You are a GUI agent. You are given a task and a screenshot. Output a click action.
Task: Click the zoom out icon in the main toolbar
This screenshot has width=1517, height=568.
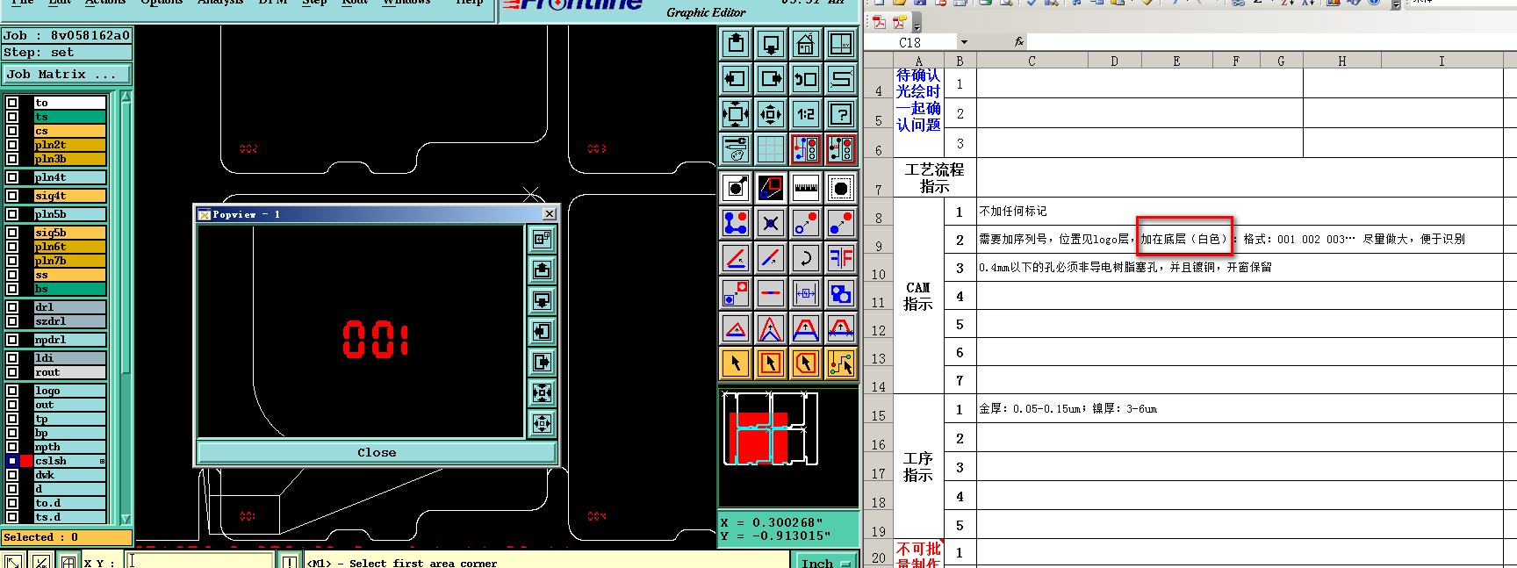point(771,114)
